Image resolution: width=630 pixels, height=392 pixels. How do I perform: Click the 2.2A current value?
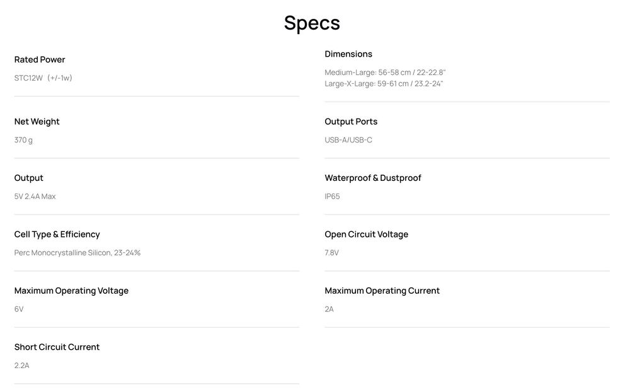tap(22, 366)
